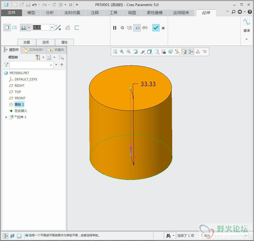Switch to the 收藏夹 navigator tab

pos(56,50)
